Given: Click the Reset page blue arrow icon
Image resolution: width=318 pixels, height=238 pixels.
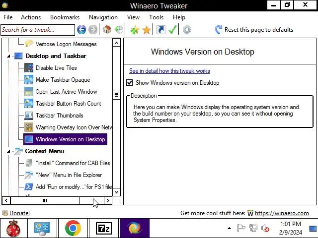Looking at the screenshot, I should [219, 30].
